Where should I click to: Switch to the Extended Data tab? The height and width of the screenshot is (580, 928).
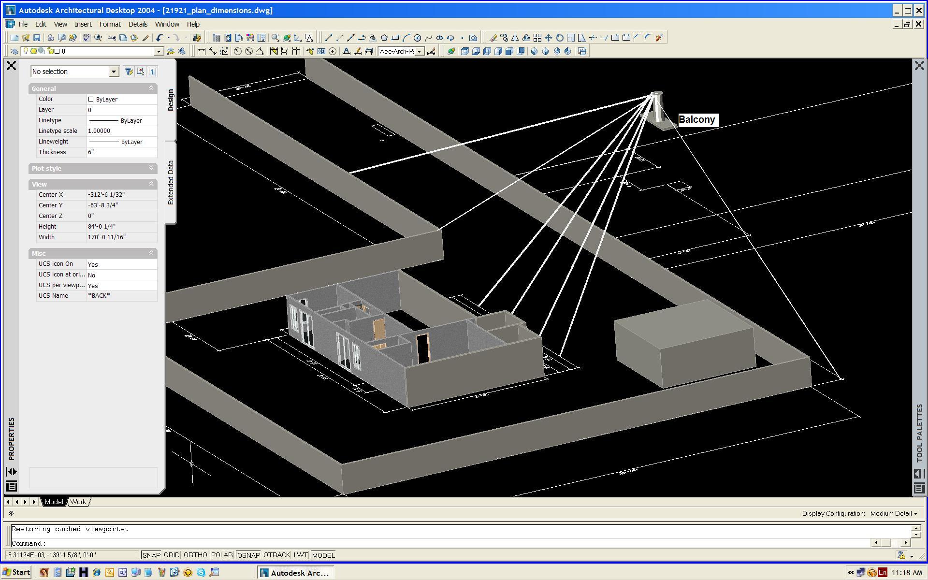171,183
